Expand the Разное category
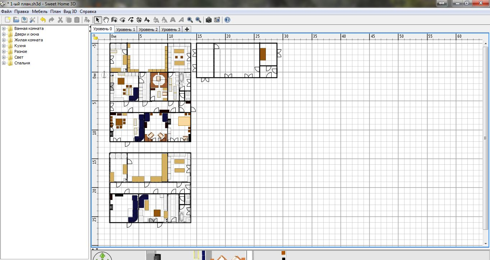The image size is (490, 260). [4, 51]
